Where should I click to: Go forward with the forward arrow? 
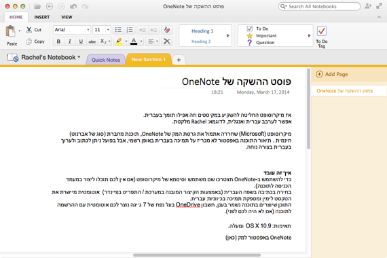(x=61, y=6)
